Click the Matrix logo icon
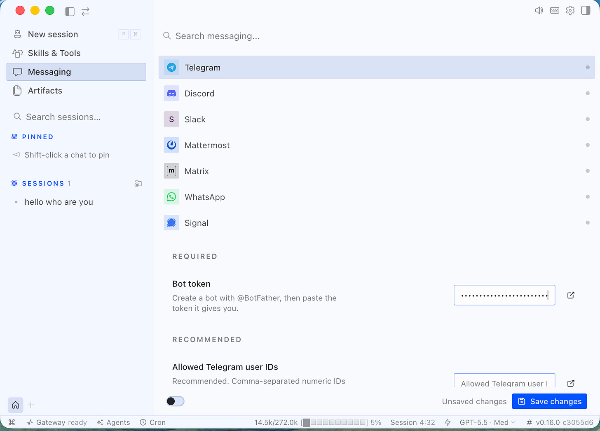 (x=171, y=171)
